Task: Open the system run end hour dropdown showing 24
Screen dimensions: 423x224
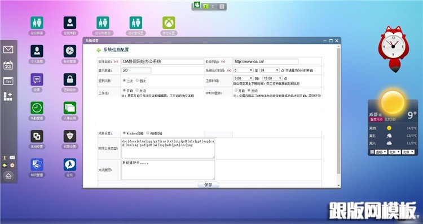Action: [x=269, y=70]
